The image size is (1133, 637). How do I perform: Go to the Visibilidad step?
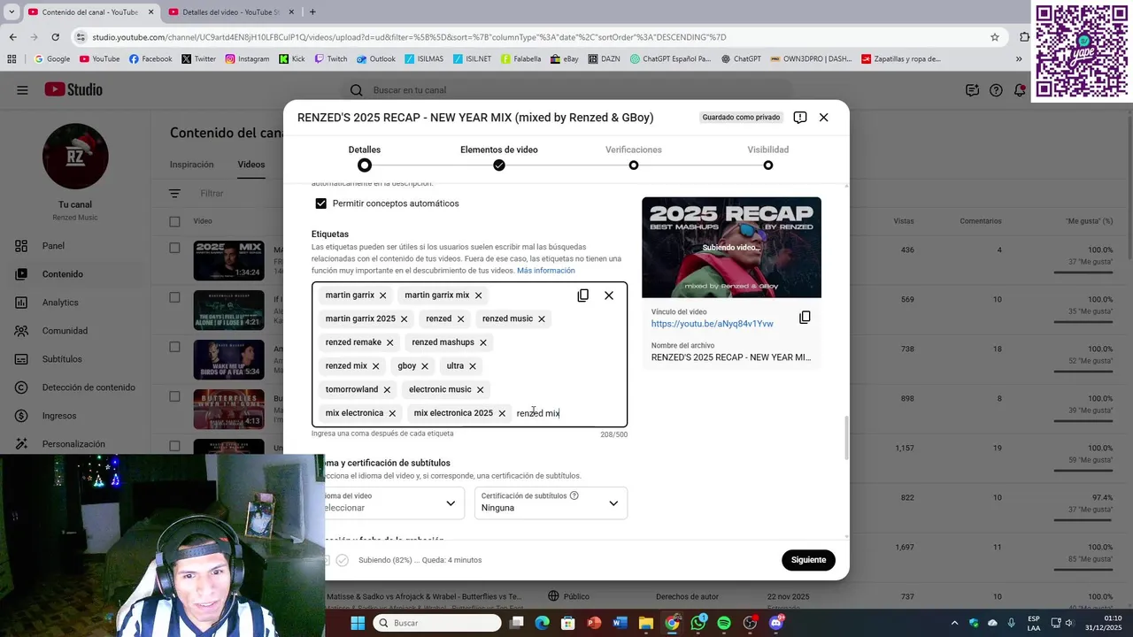[x=767, y=157]
